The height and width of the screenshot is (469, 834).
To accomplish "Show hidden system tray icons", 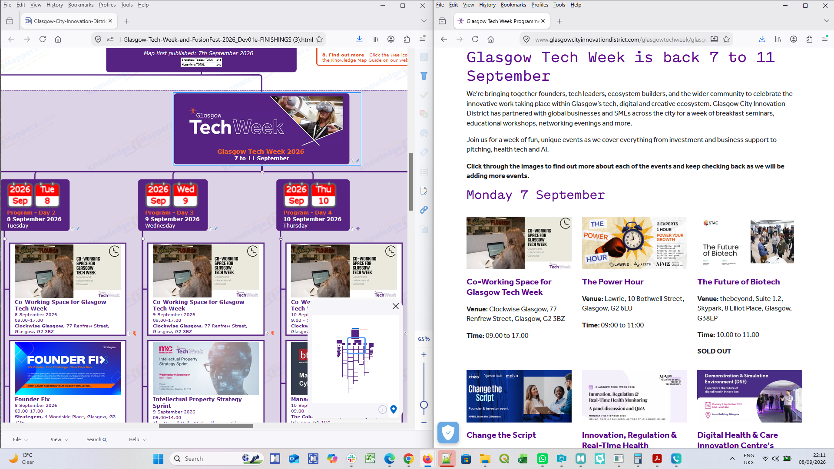I will [x=732, y=459].
